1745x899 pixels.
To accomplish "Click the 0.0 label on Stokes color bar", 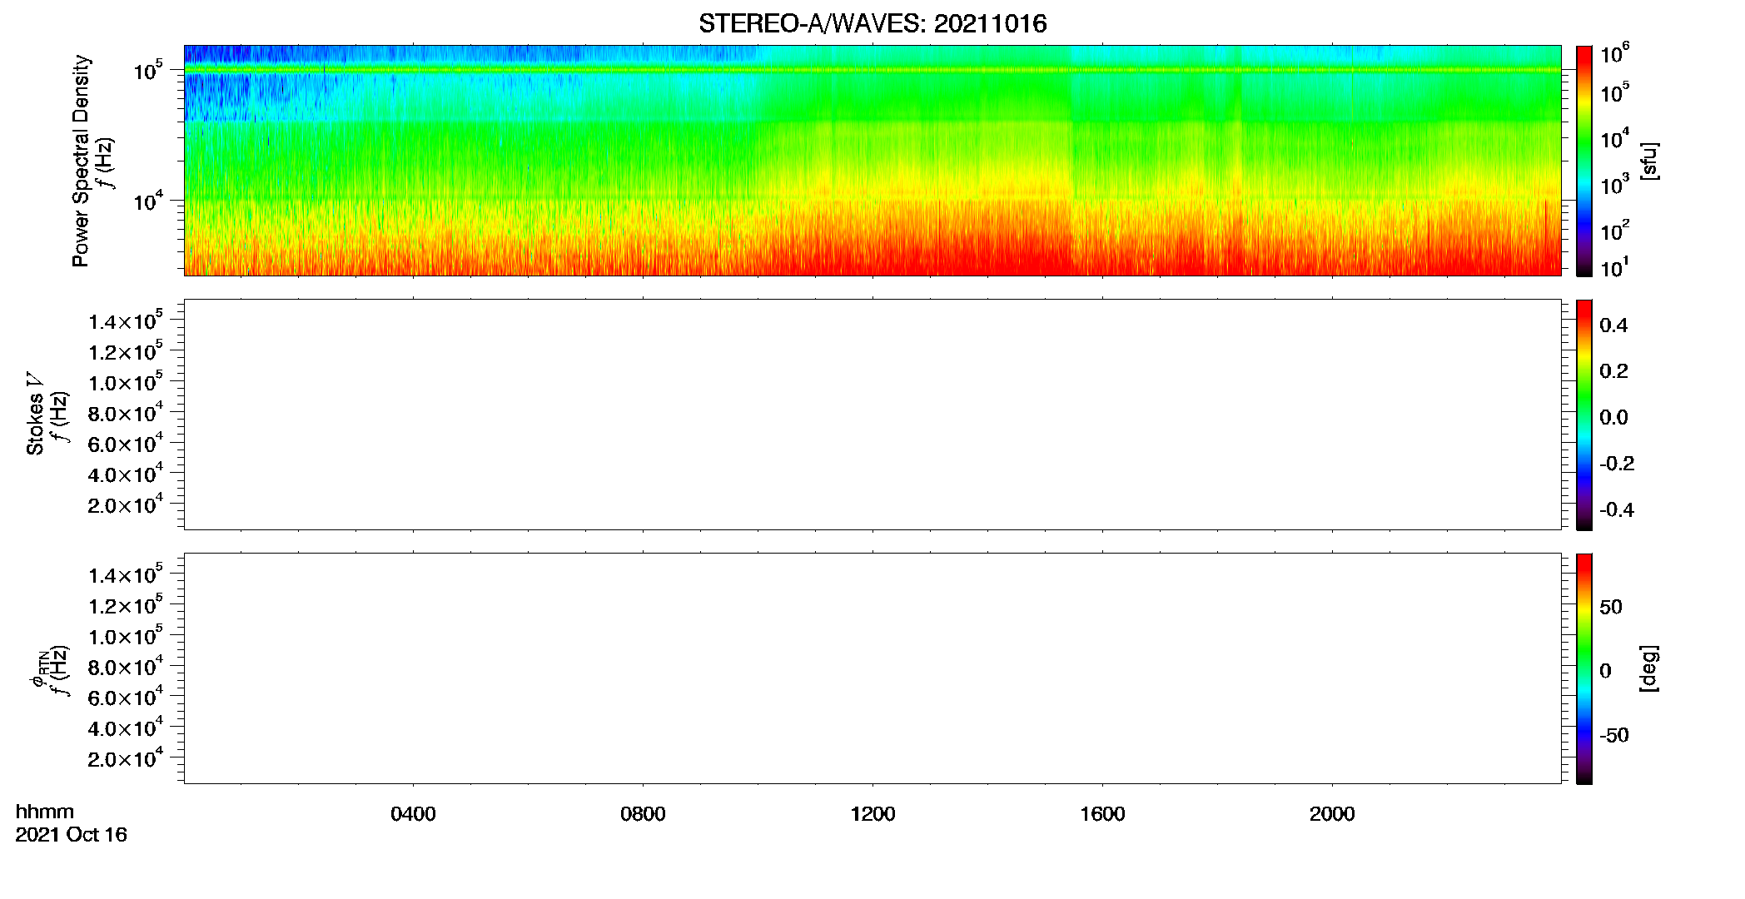I will (1613, 417).
